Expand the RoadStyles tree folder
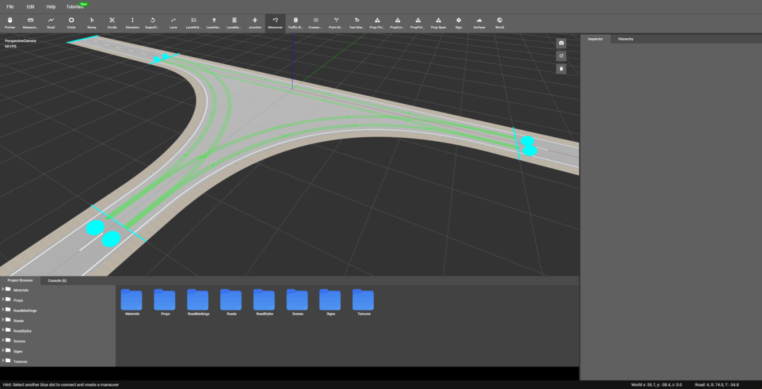762x389 pixels. [3, 330]
